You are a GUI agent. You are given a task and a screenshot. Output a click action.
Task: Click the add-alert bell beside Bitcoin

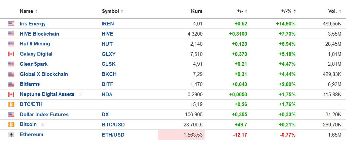[43, 124]
